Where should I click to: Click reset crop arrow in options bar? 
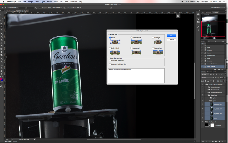click(x=111, y=8)
